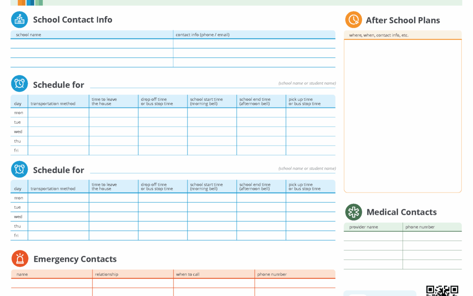Select the second 'Schedule for' heading
Screen dimensions: 473x296
pos(59,170)
